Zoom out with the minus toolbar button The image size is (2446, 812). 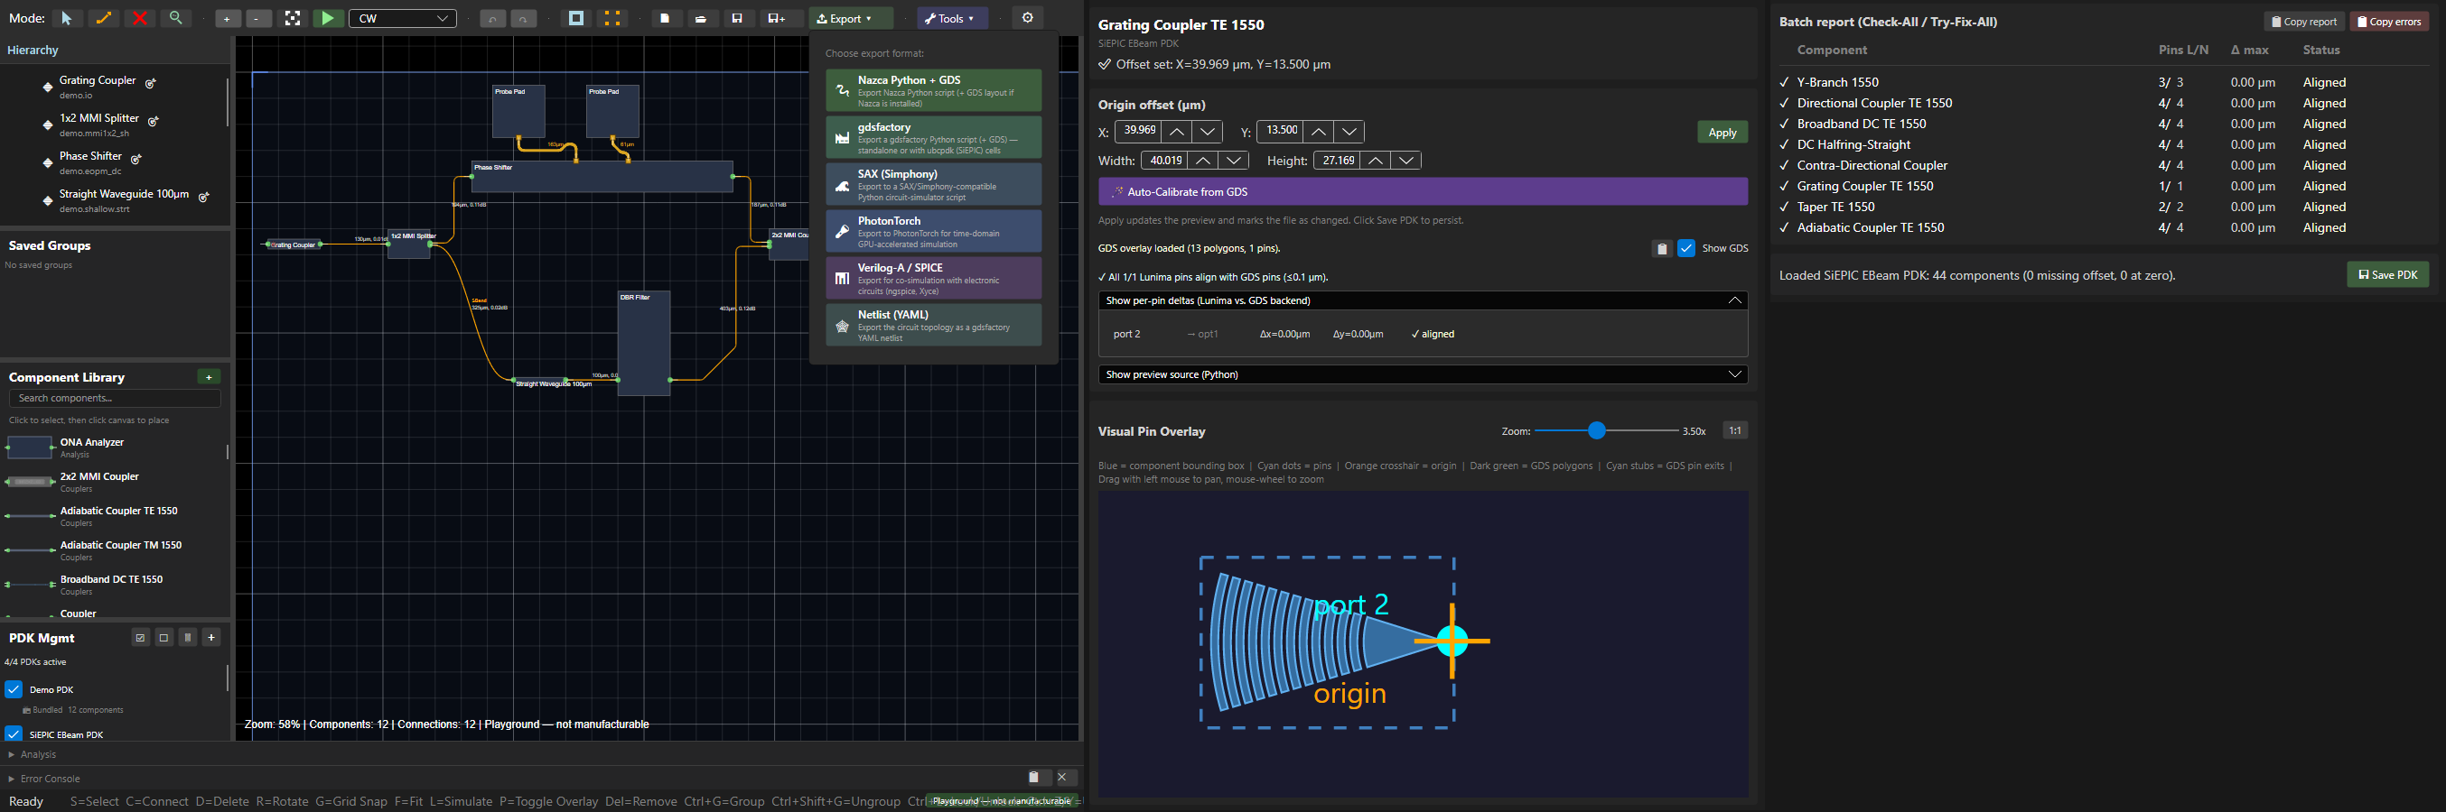click(x=258, y=18)
